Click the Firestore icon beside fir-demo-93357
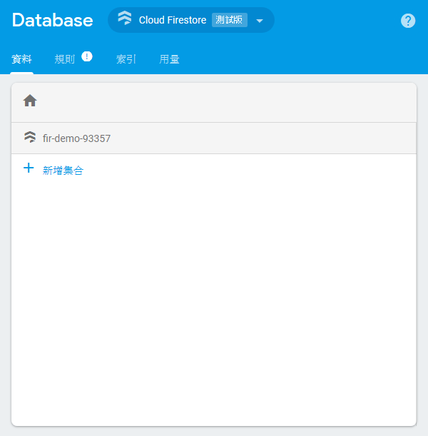 click(30, 137)
